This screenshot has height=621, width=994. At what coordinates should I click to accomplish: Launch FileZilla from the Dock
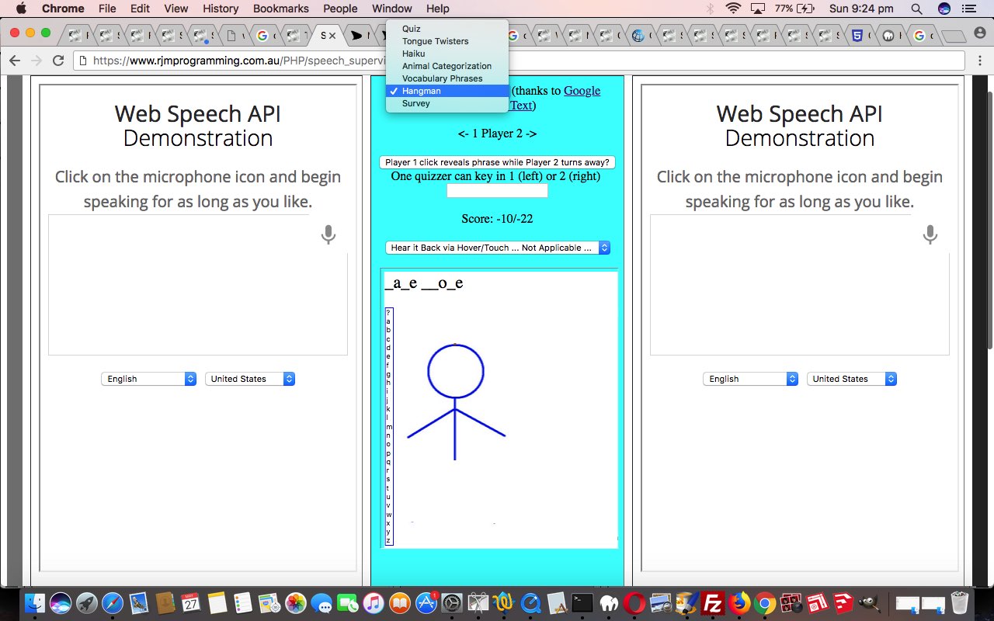coord(711,602)
